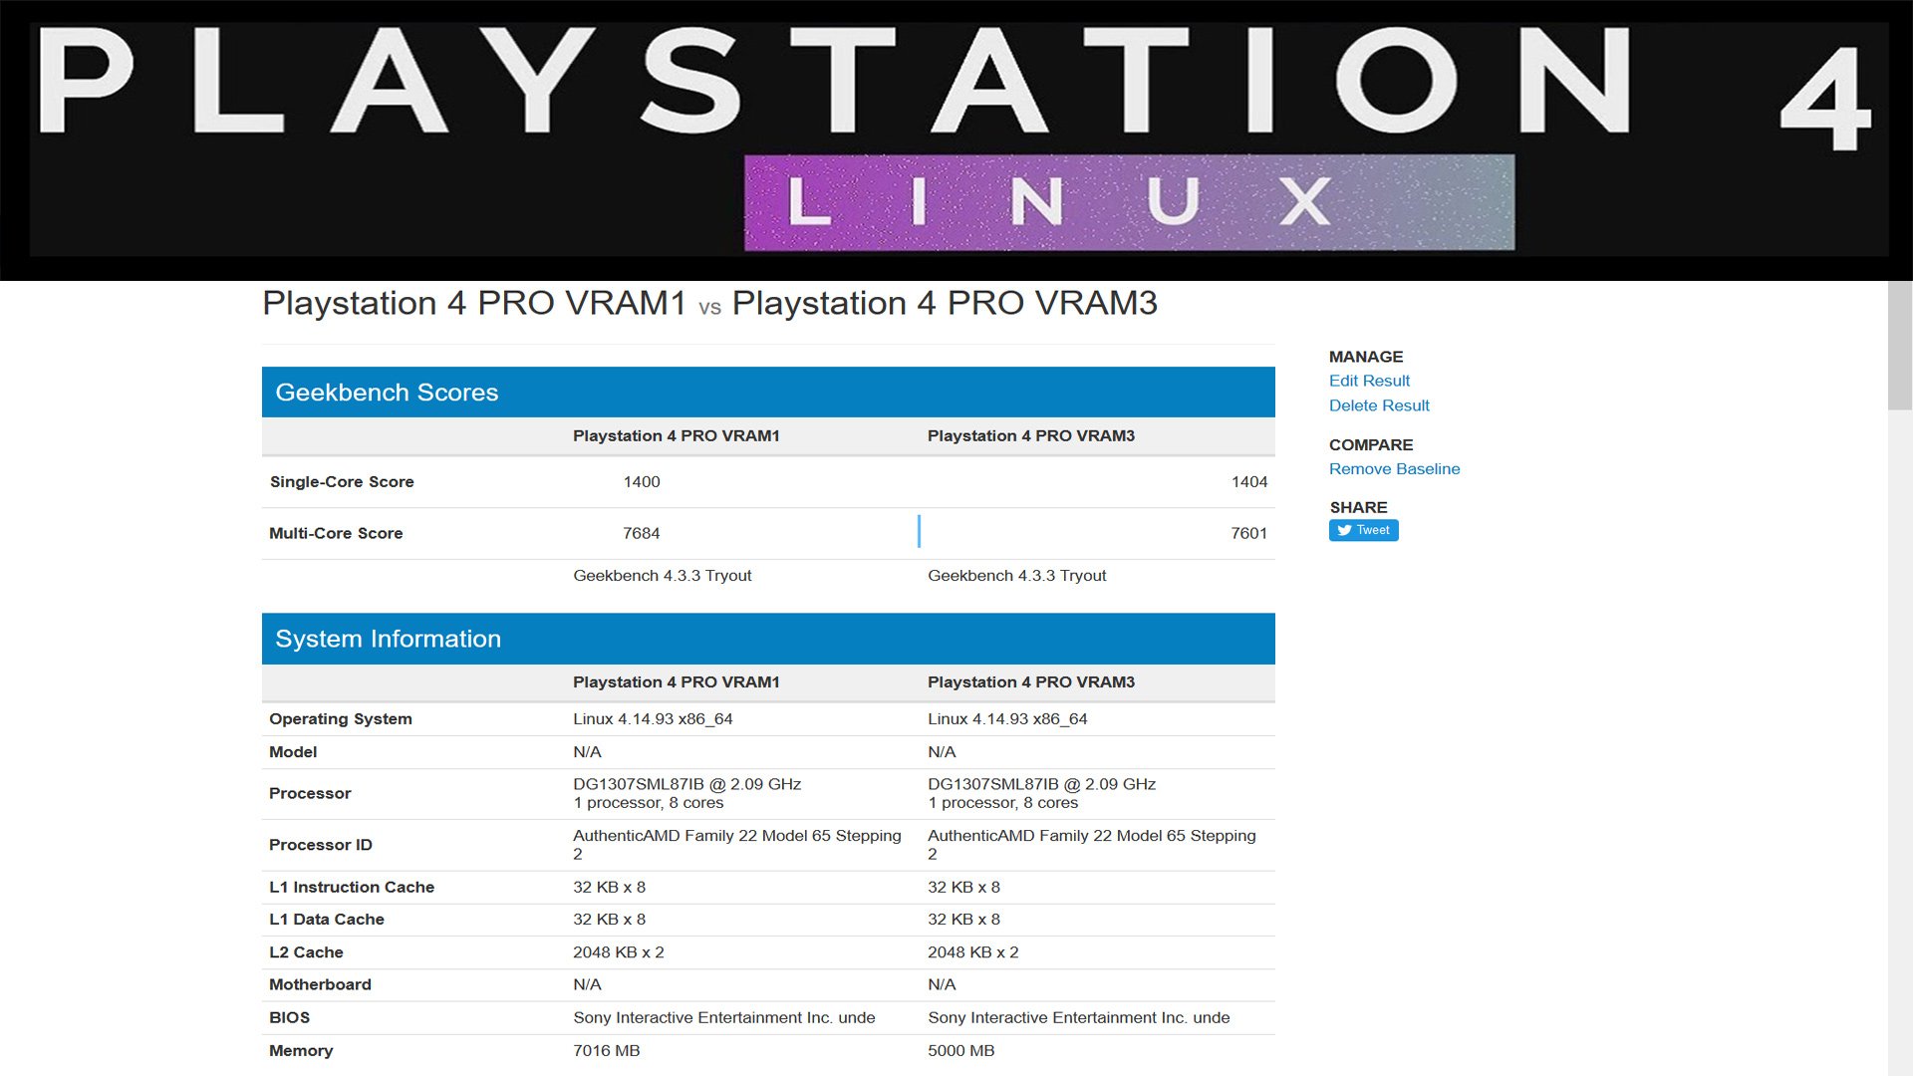Click VRAM3 column header in Geekbench Scores
Screen dimensions: 1913x1076
(x=1031, y=436)
